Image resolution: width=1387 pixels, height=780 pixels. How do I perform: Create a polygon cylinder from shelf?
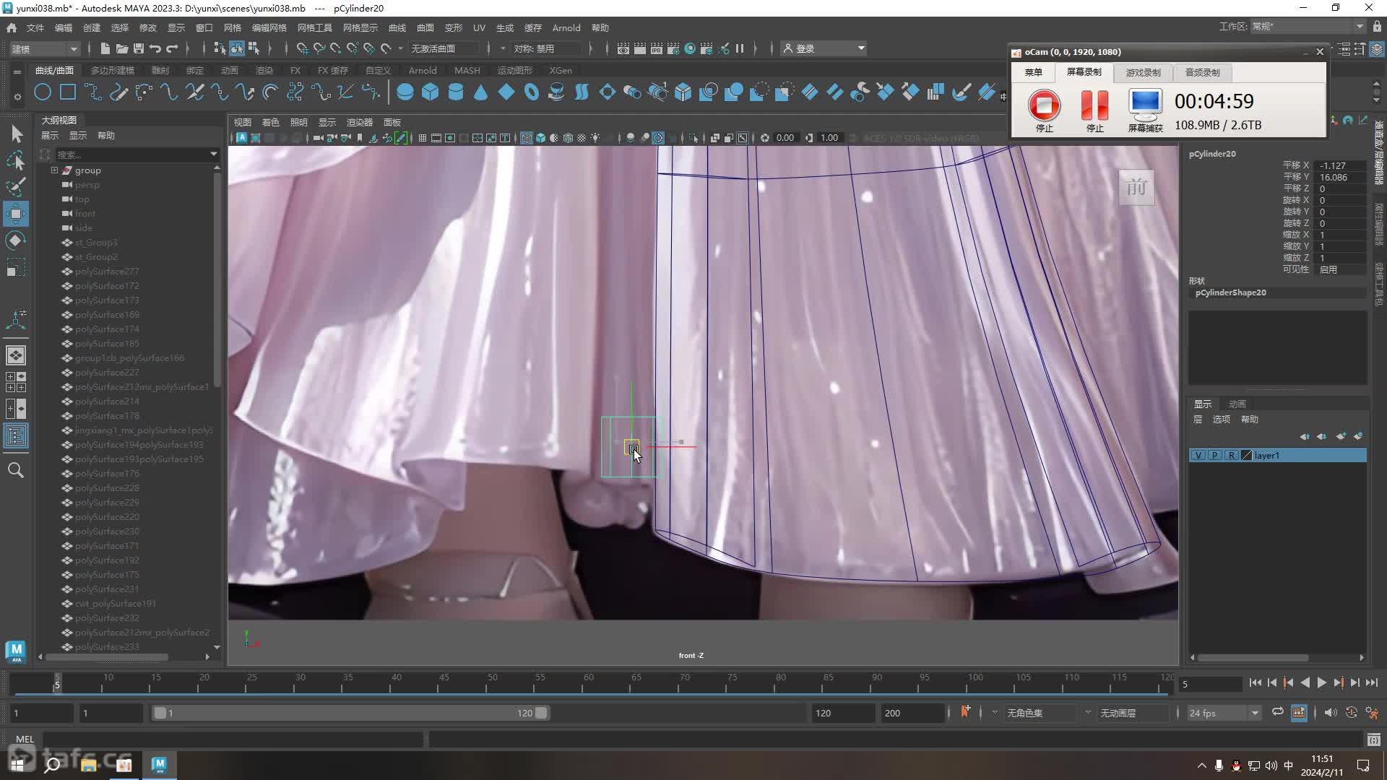tap(456, 92)
